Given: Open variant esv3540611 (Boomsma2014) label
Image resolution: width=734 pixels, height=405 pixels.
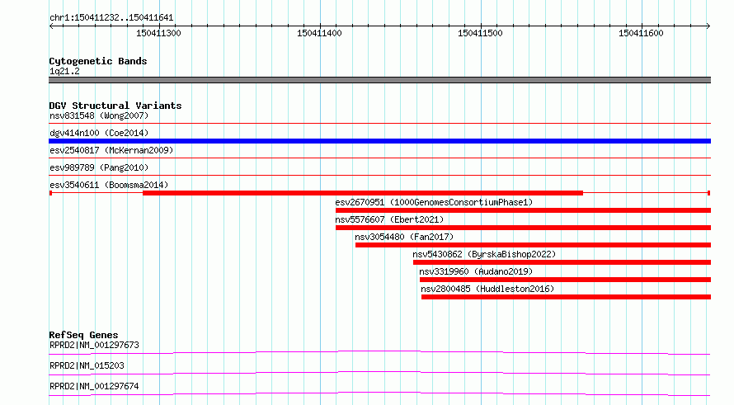Looking at the screenshot, I should pyautogui.click(x=109, y=185).
